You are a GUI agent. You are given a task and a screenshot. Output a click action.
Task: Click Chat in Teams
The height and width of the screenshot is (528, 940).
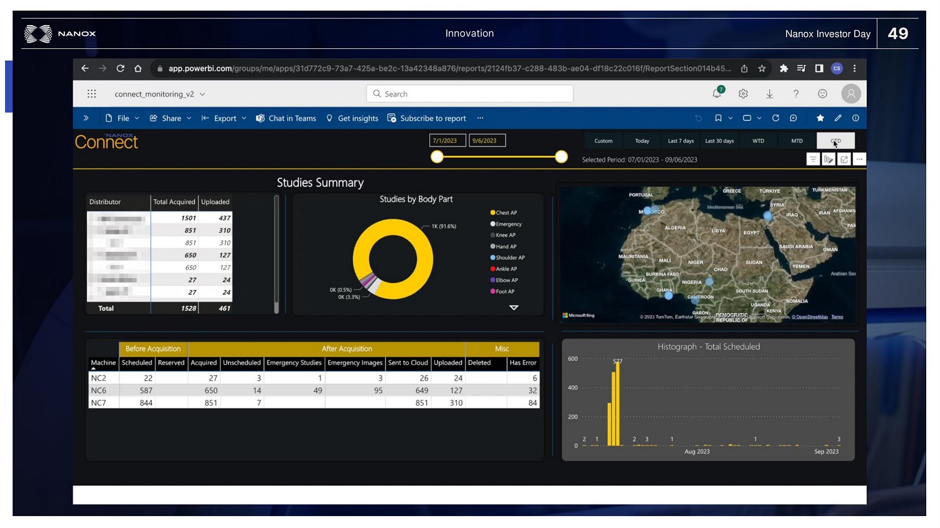point(286,118)
